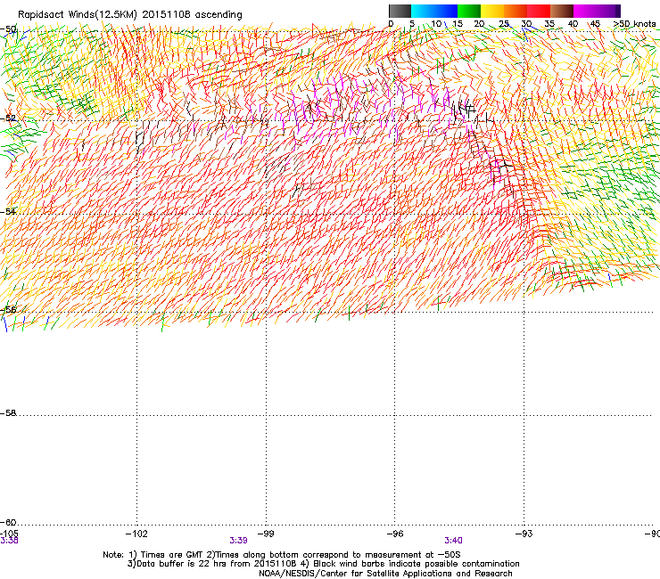Click the -60 latitude label
This screenshot has height=579, width=660.
coord(8,522)
